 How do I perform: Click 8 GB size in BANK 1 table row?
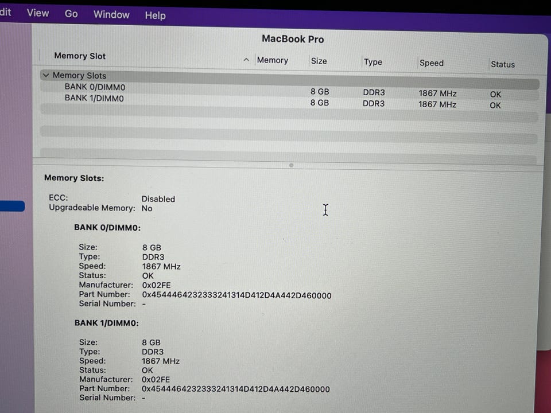(320, 103)
